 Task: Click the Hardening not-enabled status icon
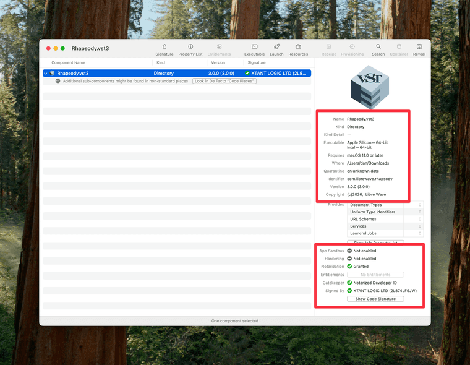[349, 259]
